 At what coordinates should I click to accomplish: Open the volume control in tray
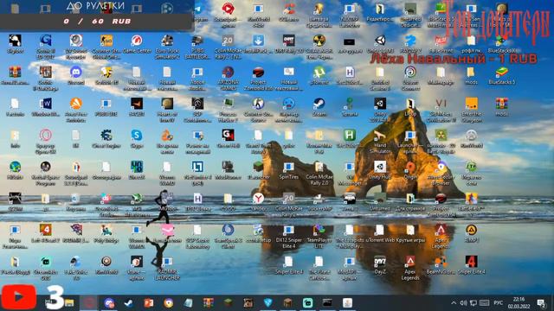pos(464,303)
